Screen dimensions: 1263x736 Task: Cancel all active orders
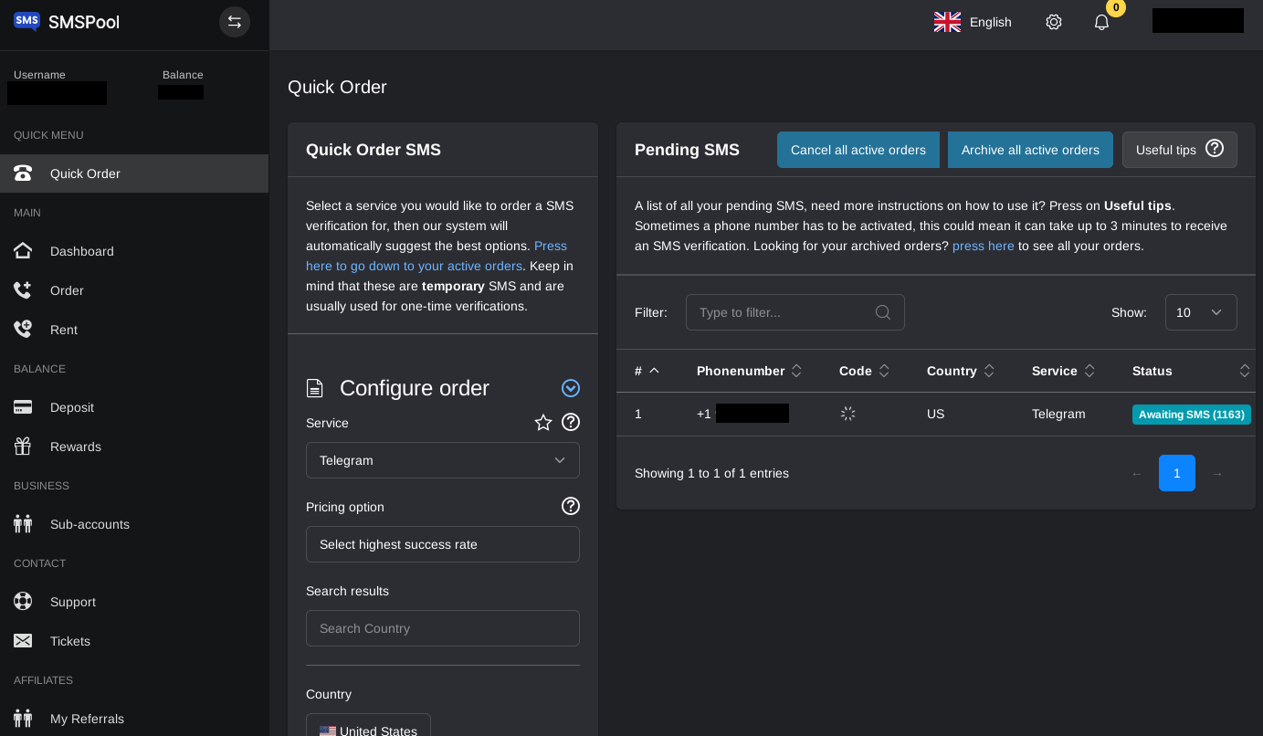coord(858,150)
